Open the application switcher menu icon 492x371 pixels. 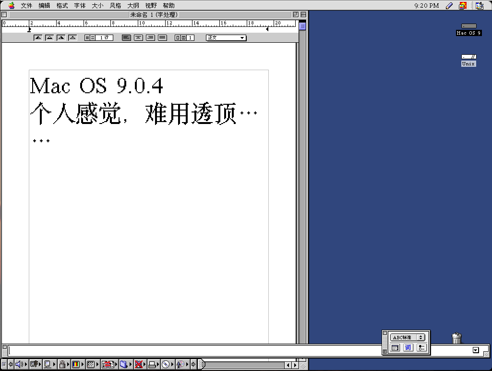click(x=479, y=5)
